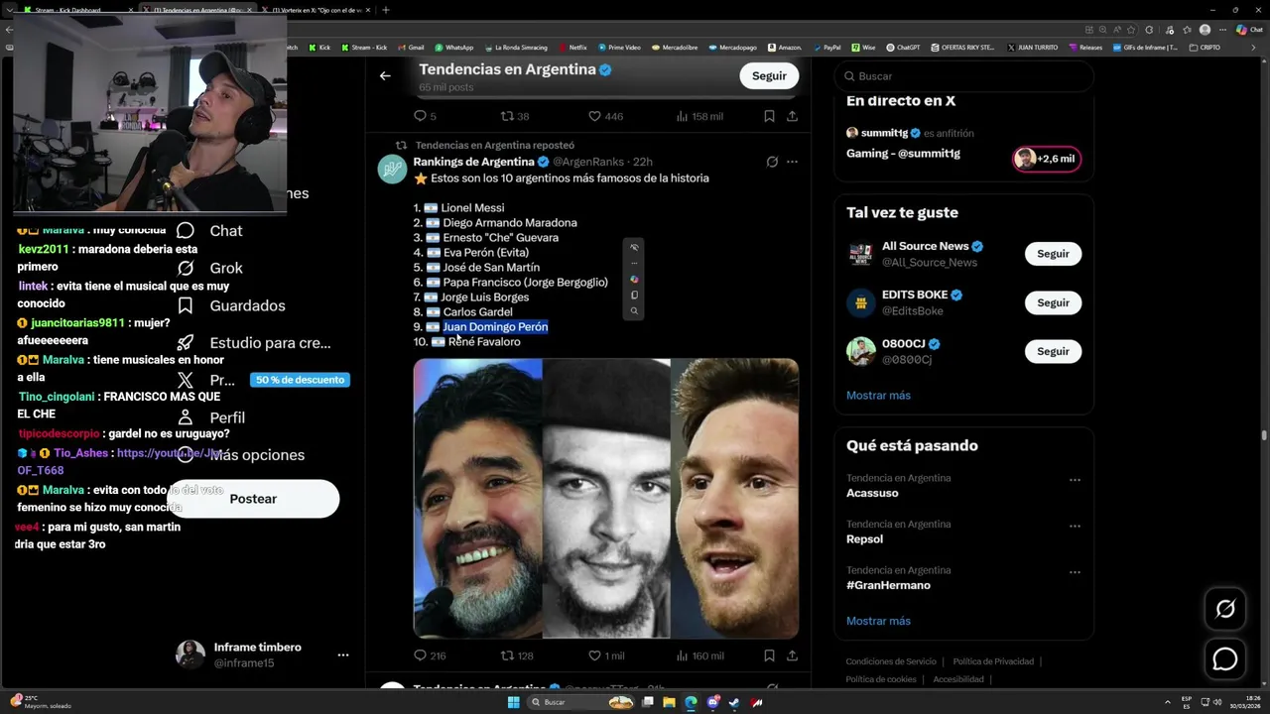Go back with the arrow beside Tendencias en Argentina
Screen dimensions: 1270x714
pos(385,75)
